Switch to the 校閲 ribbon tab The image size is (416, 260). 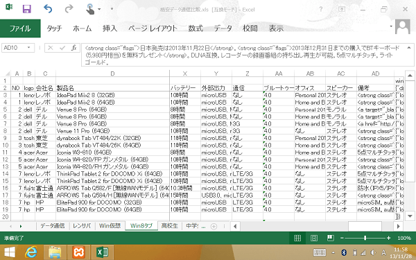[250, 28]
